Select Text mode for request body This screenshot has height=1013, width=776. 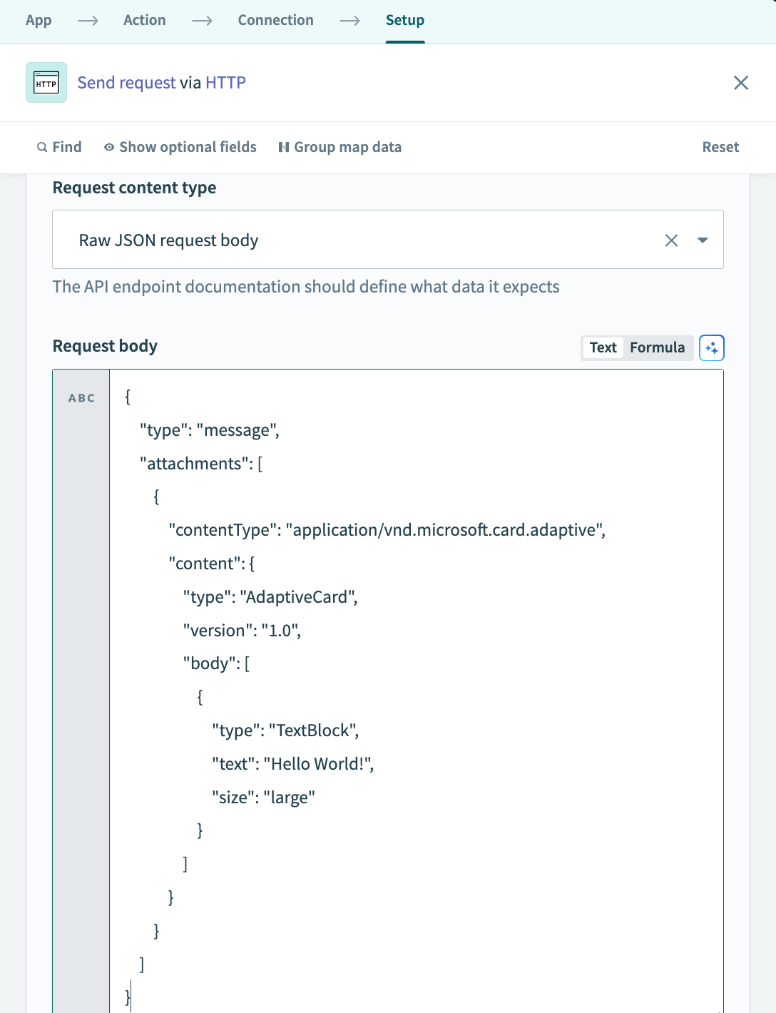click(x=603, y=347)
